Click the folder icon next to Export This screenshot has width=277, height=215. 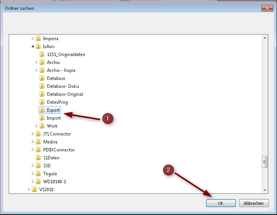pyautogui.click(x=42, y=110)
